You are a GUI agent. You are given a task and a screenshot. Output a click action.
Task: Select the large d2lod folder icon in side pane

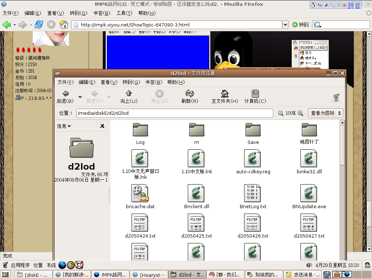(81, 148)
